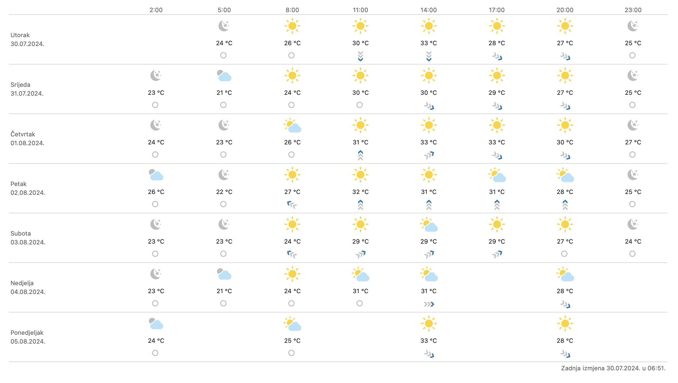Click the 32 °C temperature for Petak at 11:00
678x383 pixels.
point(360,192)
